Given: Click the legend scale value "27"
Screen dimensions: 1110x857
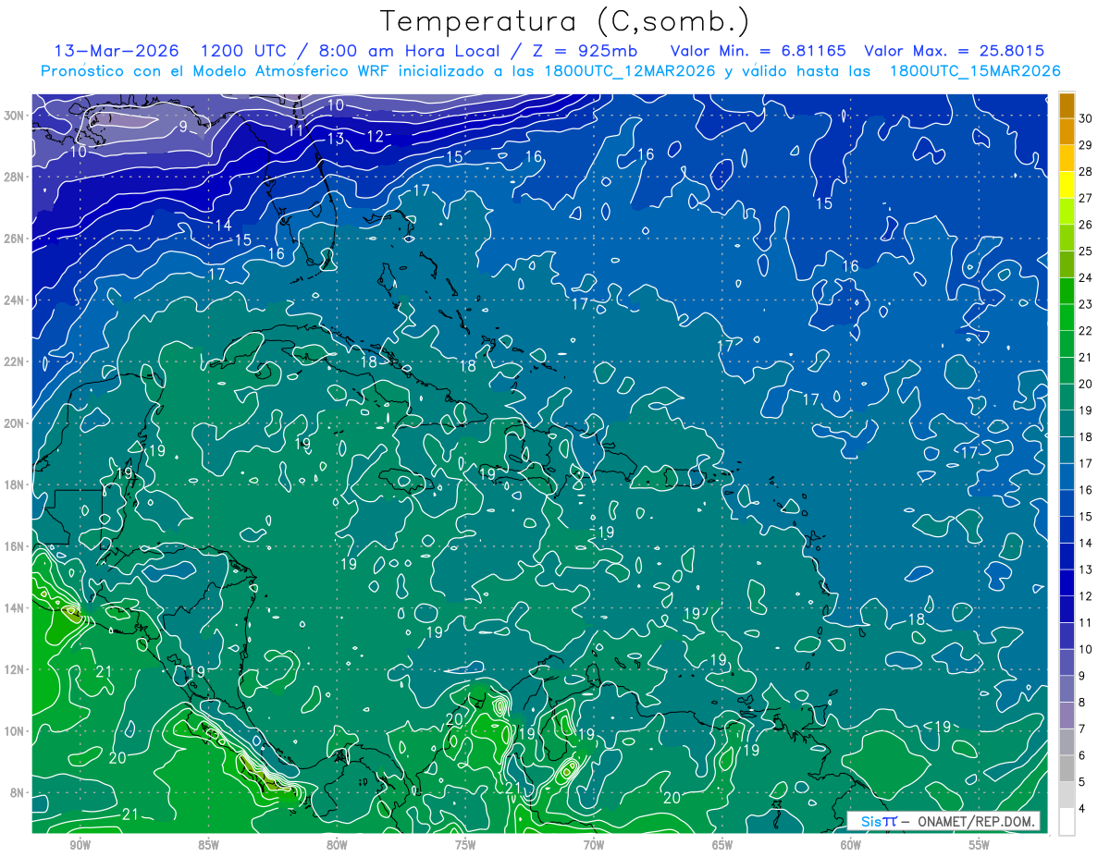Looking at the screenshot, I should (x=1086, y=198).
